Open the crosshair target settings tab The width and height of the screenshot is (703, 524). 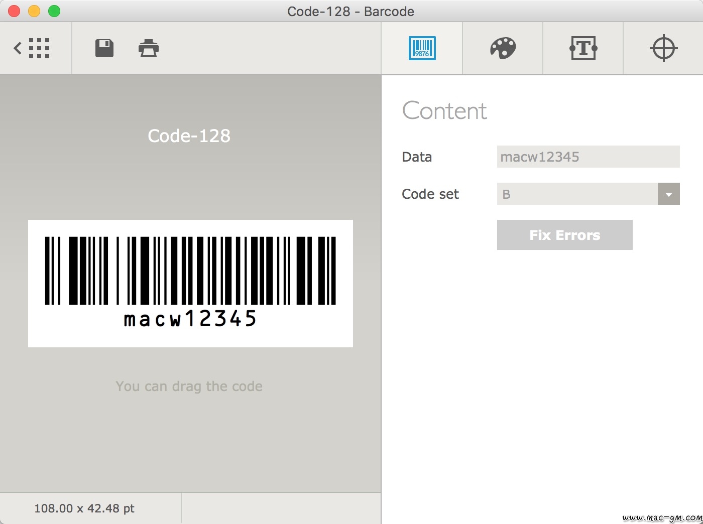[x=663, y=48]
